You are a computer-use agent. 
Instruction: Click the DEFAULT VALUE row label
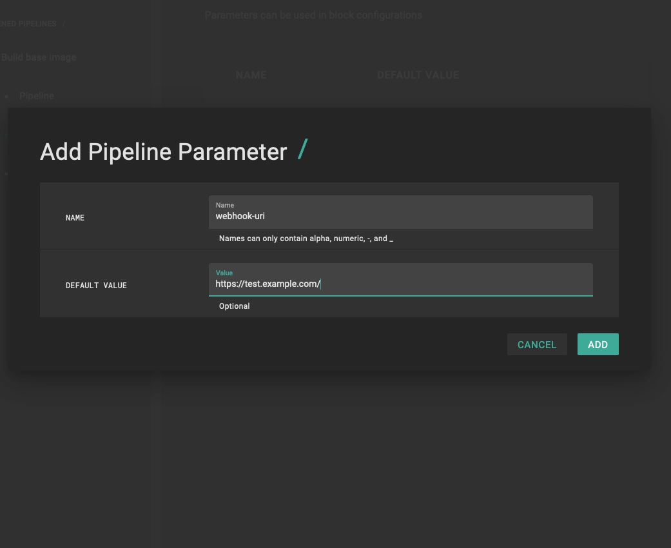pos(96,285)
